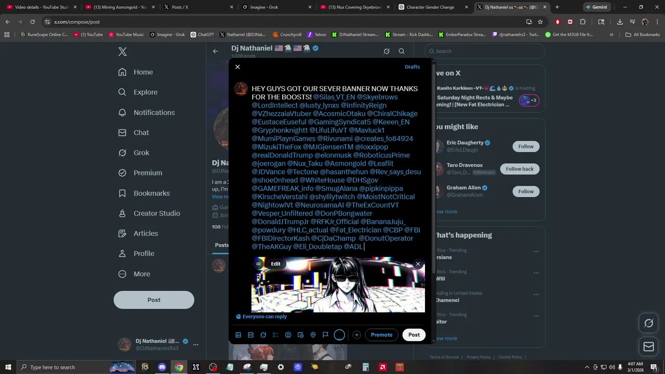
Task: Edit the attached image
Action: point(275,264)
